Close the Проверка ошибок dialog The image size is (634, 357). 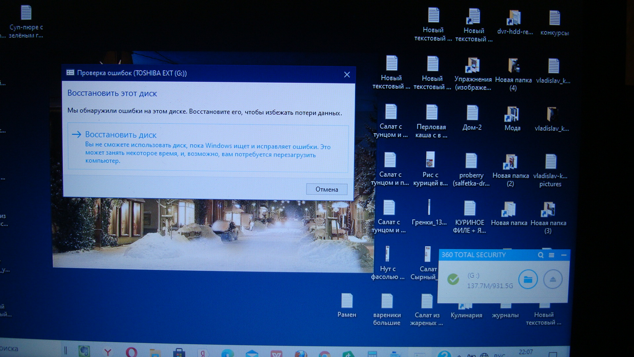[x=347, y=75]
